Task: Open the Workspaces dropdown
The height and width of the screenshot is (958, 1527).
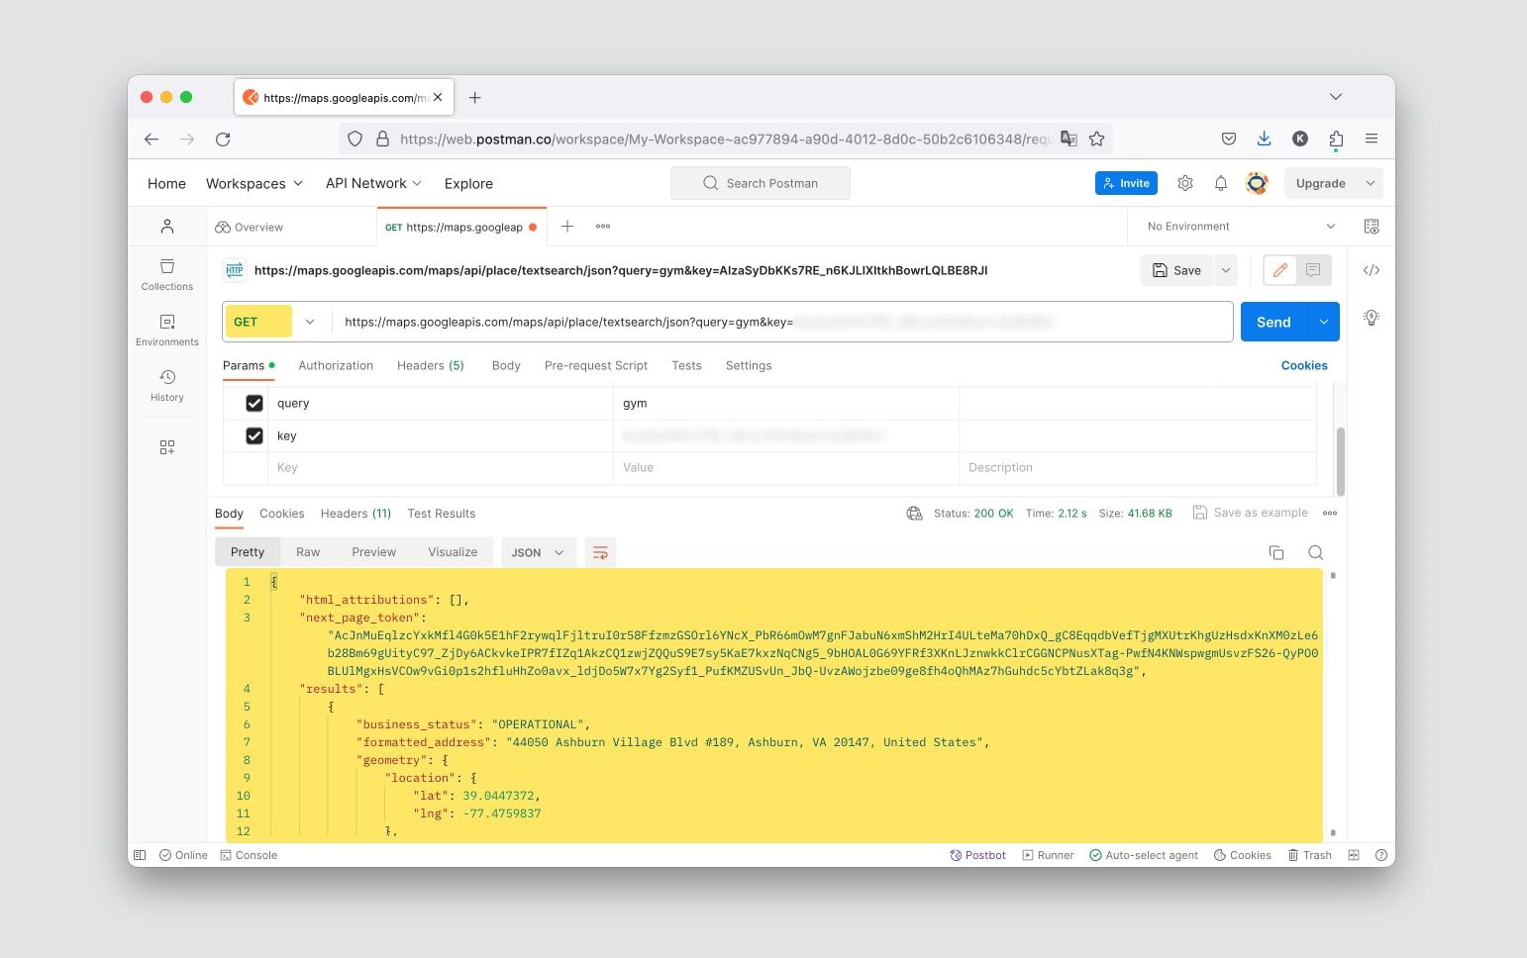Action: [x=254, y=183]
